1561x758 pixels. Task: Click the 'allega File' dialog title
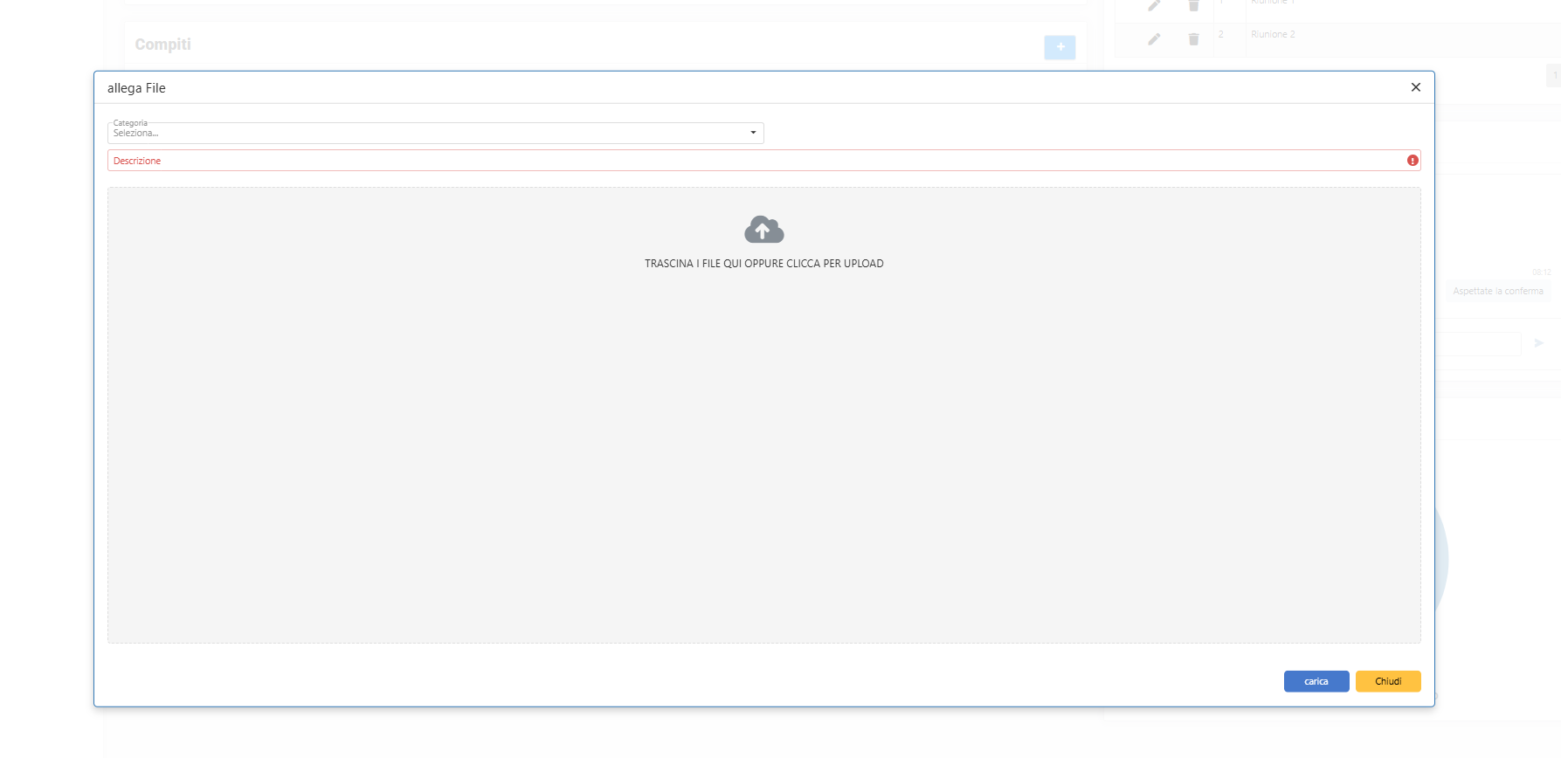(x=136, y=88)
